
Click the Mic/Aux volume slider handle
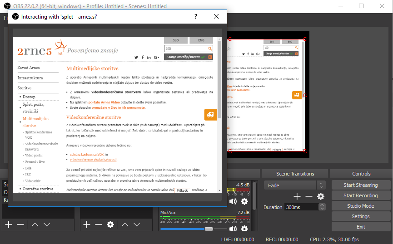coord(209,229)
